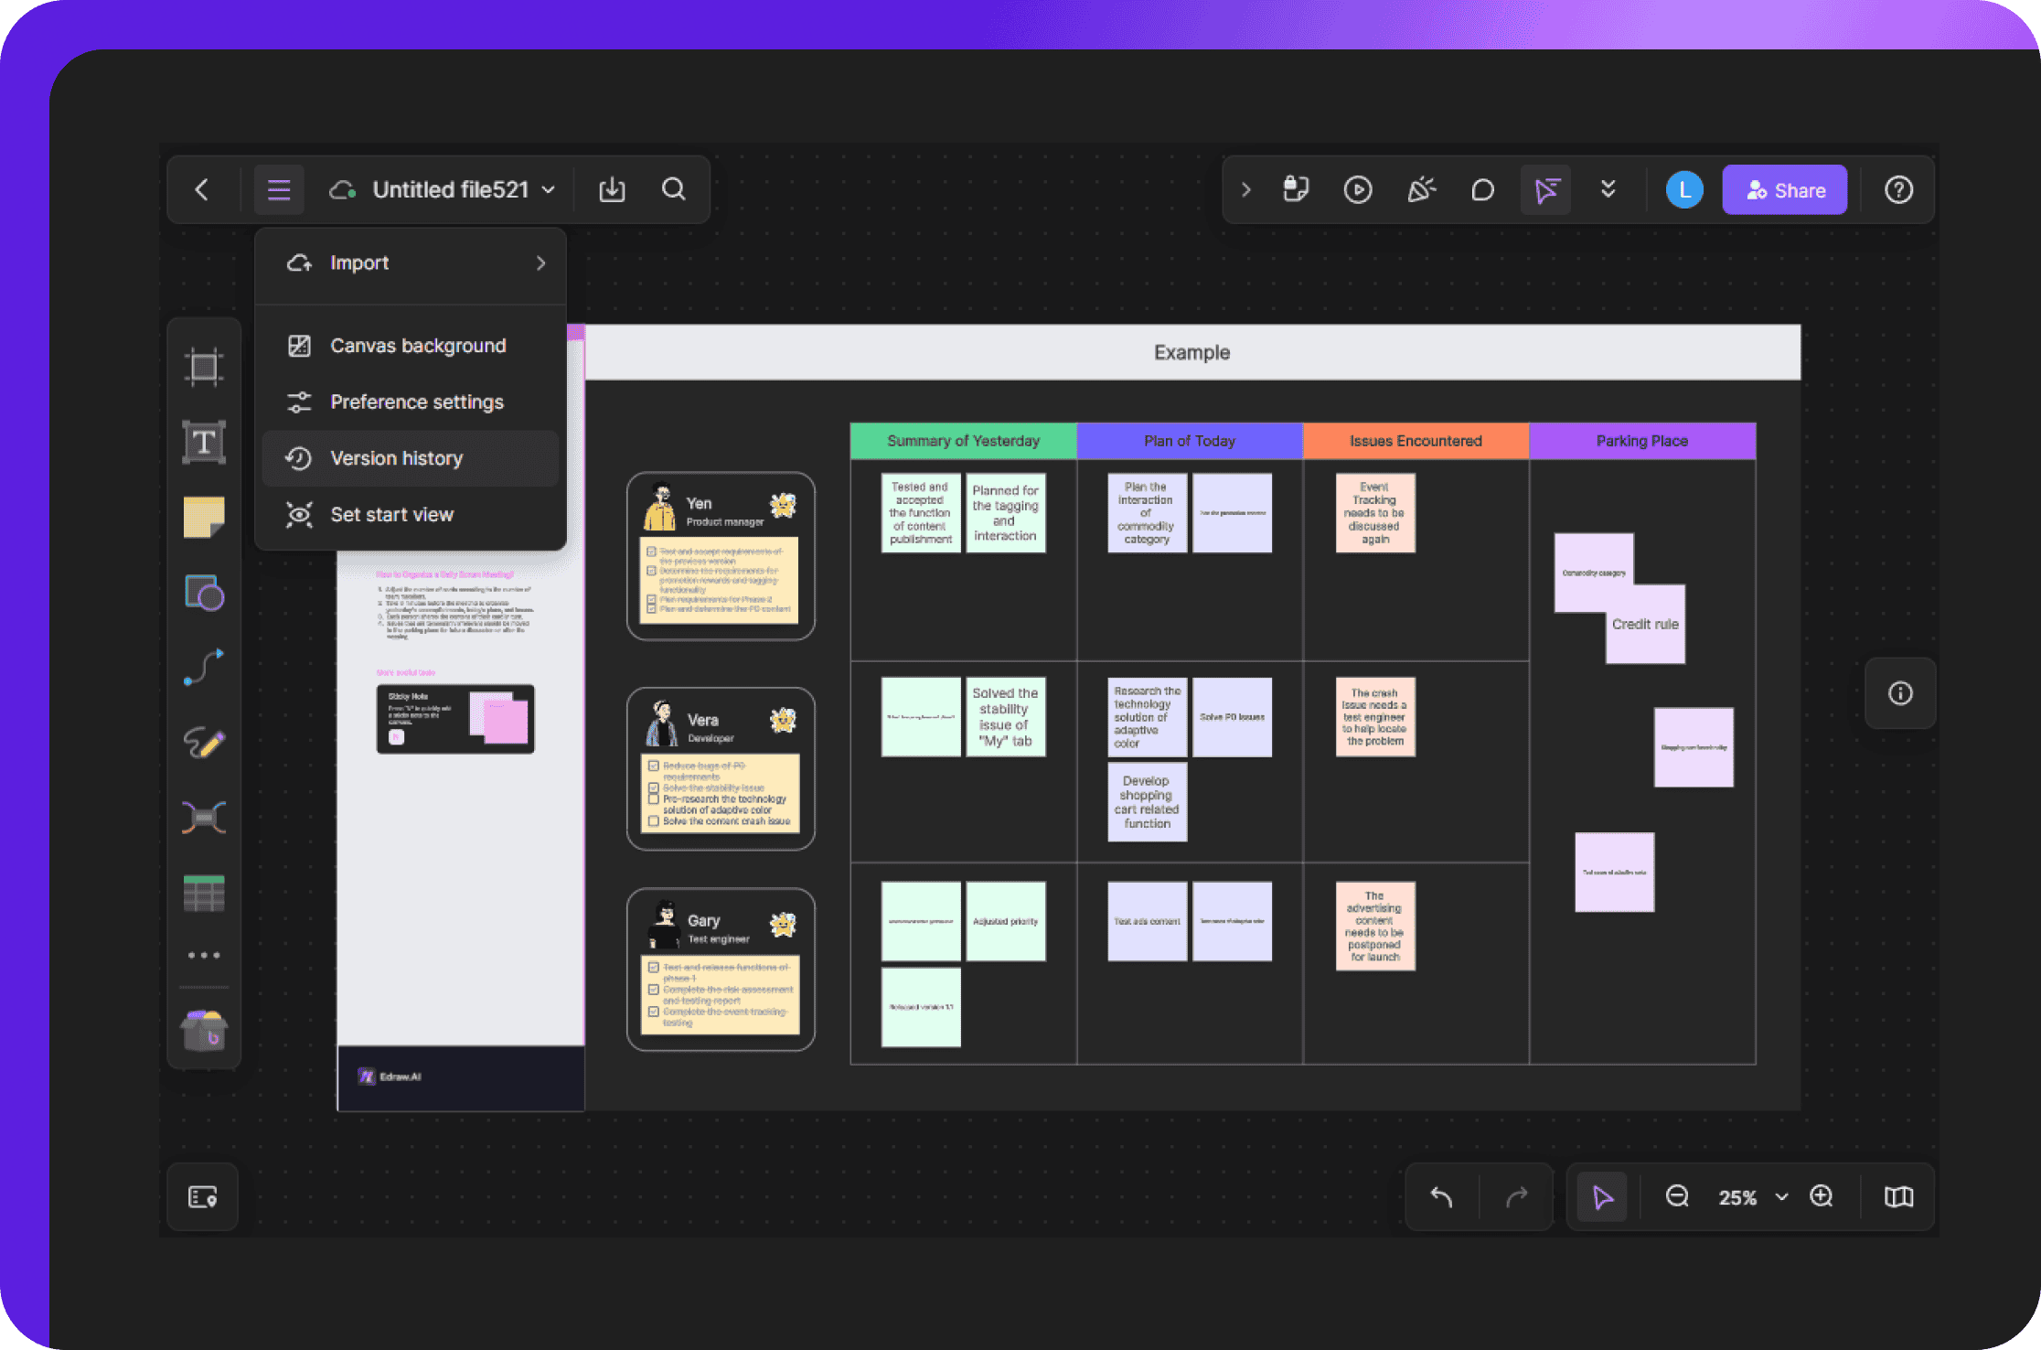Click the celebration party popper icon

[x=1421, y=189]
